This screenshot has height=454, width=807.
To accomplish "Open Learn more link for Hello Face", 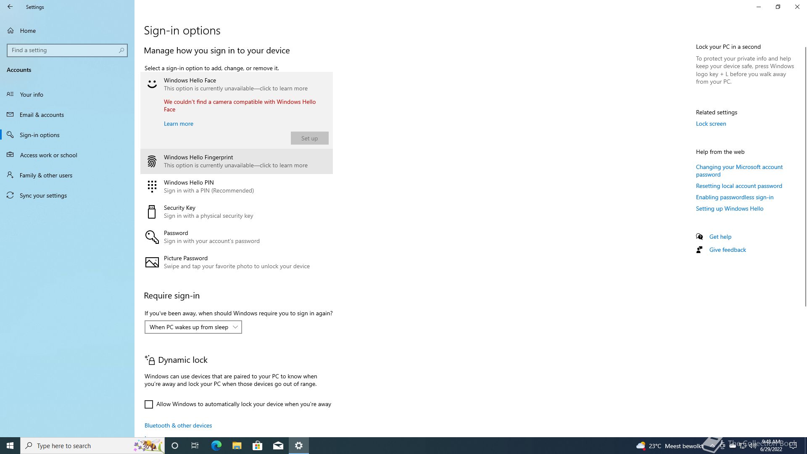I will click(179, 124).
